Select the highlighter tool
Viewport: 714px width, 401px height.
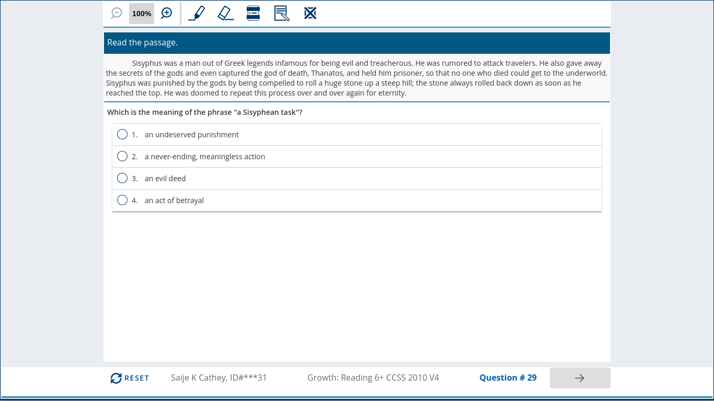[197, 13]
